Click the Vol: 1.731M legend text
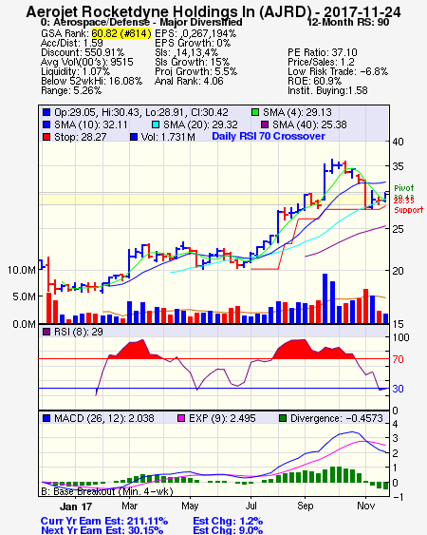 [x=168, y=137]
